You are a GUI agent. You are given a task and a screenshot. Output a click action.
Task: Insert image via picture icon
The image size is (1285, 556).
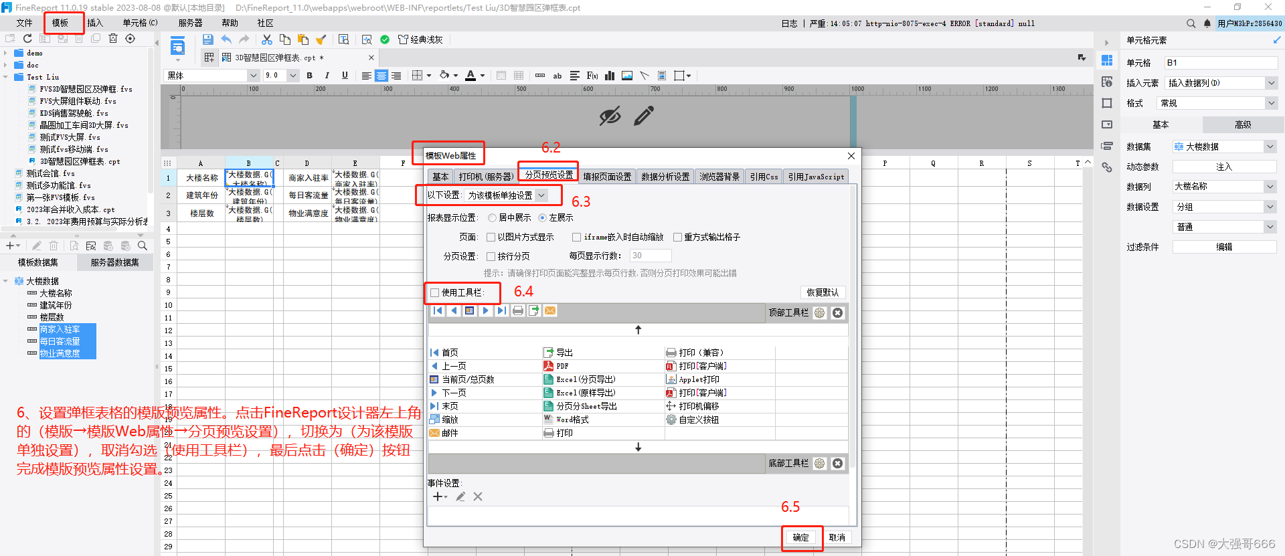tap(627, 76)
